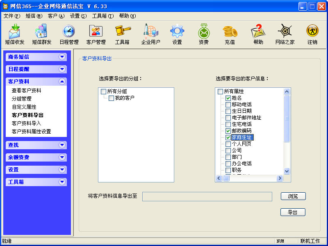Open the 帮助 question-mark icon
This screenshot has width=328, height=246.
258,34
